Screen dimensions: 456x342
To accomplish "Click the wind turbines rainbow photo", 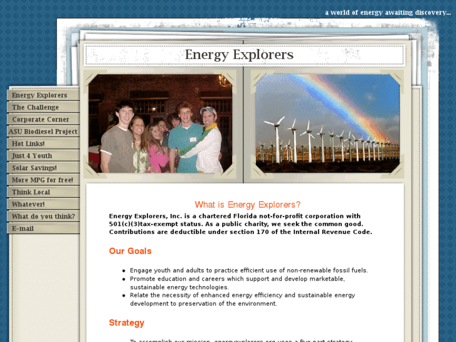I will pos(327,124).
